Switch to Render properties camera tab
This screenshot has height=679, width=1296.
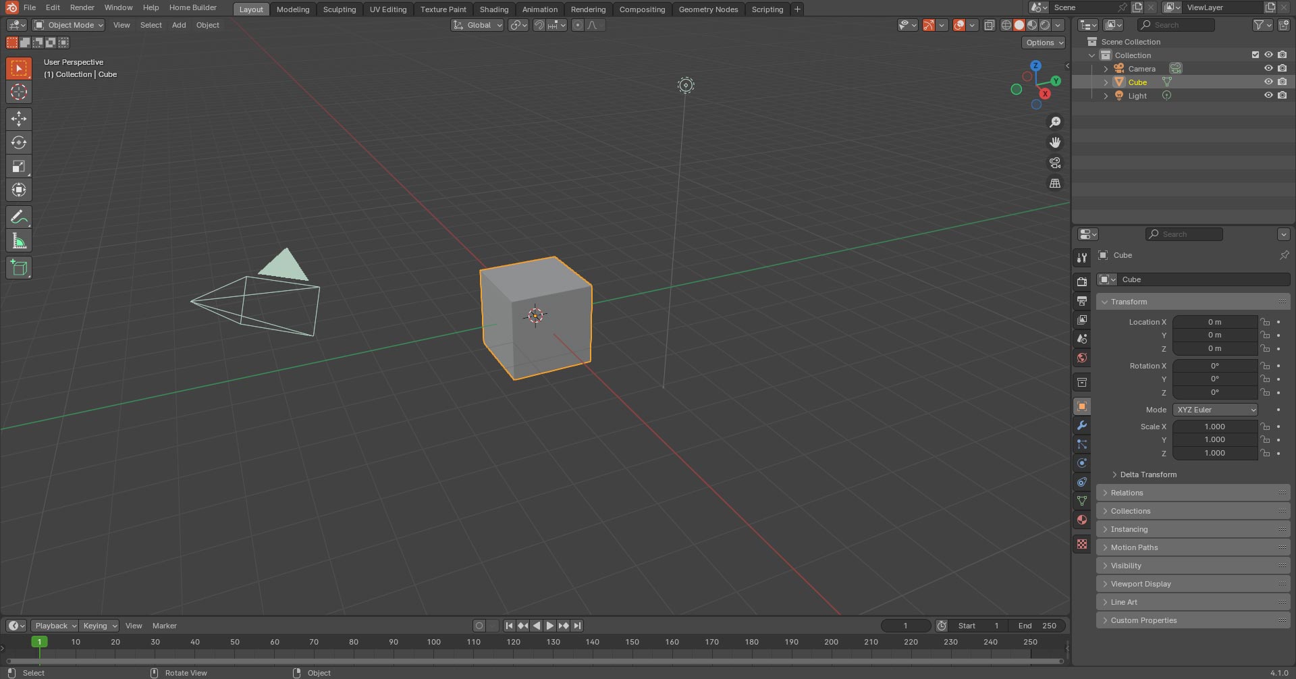coord(1082,281)
